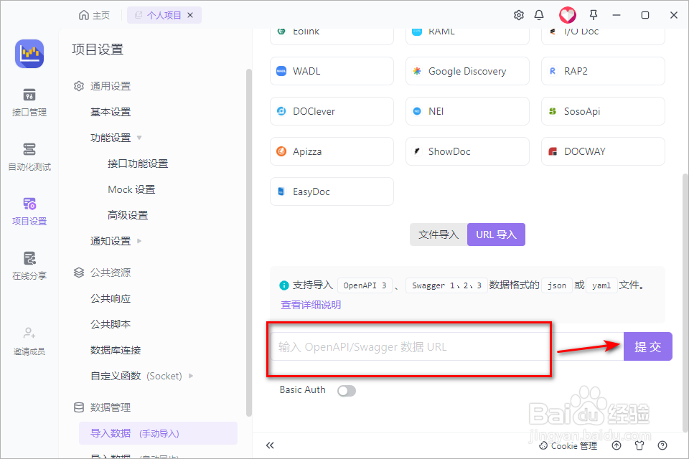This screenshot has height=459, width=689.
Task: Switch to 文件导入 tab
Action: point(439,235)
